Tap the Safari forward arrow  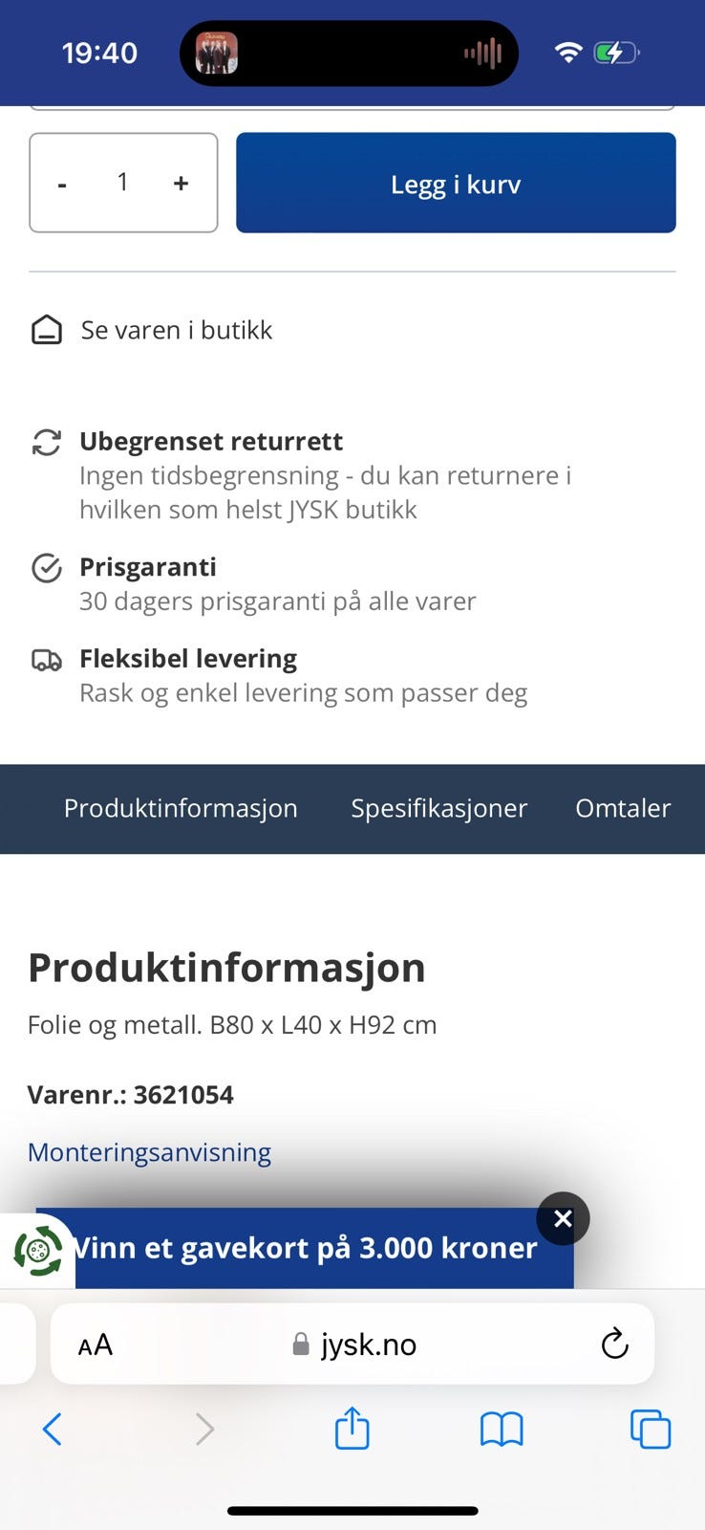point(203,1430)
